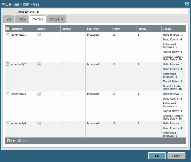Screen dimensions: 191x162
Task: Click Transit Delay: 1 in ethernet1/3 row
Action: tap(173, 111)
